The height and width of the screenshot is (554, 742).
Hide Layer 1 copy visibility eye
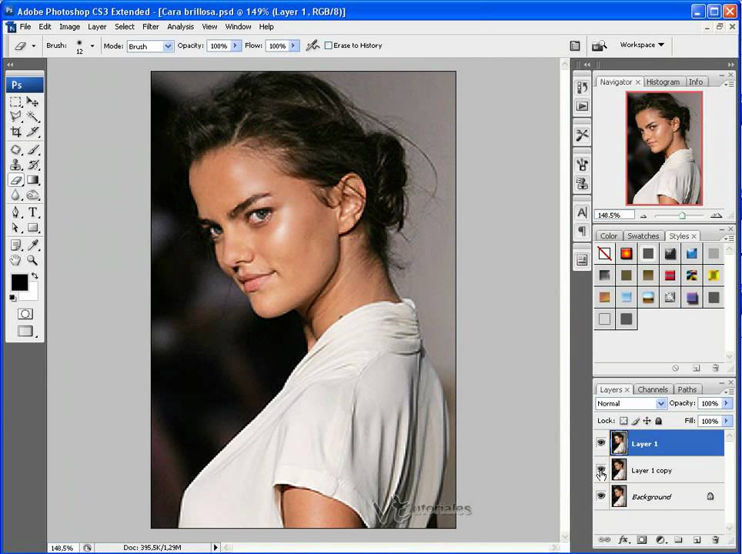click(601, 469)
